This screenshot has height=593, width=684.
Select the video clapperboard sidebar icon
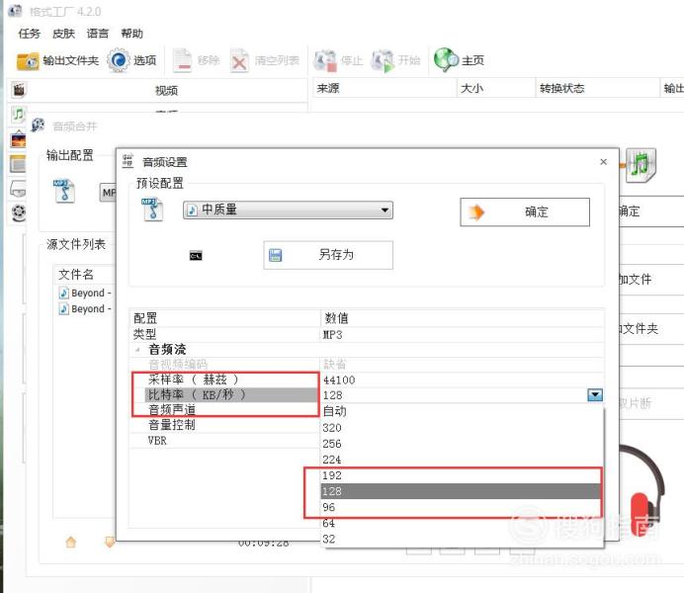[x=19, y=89]
